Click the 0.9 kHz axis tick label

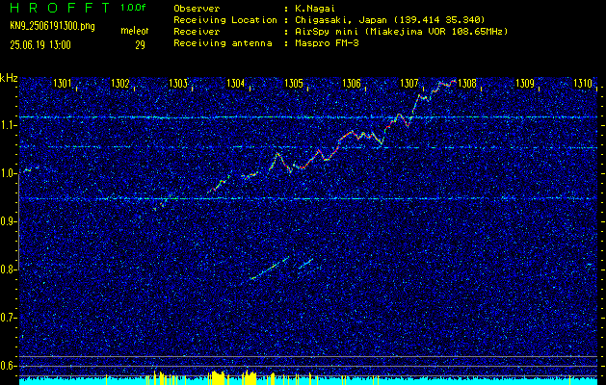coord(7,221)
